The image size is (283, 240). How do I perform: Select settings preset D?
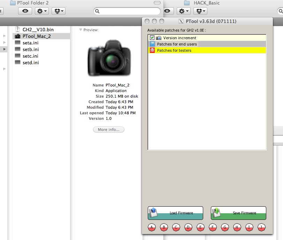point(188,227)
